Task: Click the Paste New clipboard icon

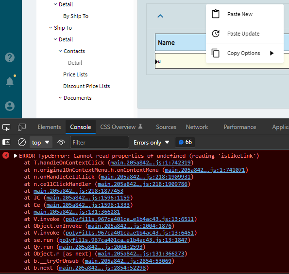Action: (216, 14)
